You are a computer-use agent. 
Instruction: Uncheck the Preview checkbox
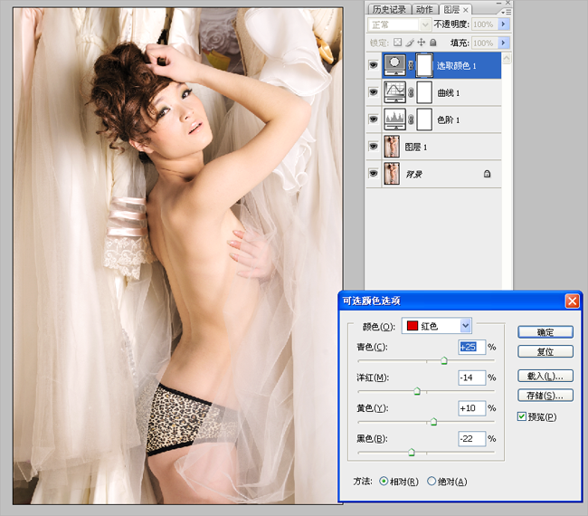click(522, 416)
